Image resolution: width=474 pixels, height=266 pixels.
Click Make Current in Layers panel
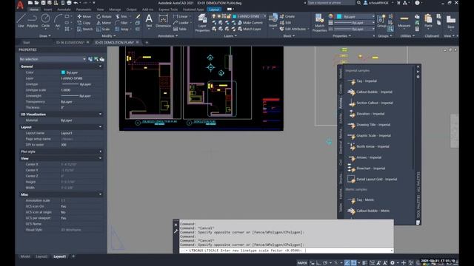(250, 23)
